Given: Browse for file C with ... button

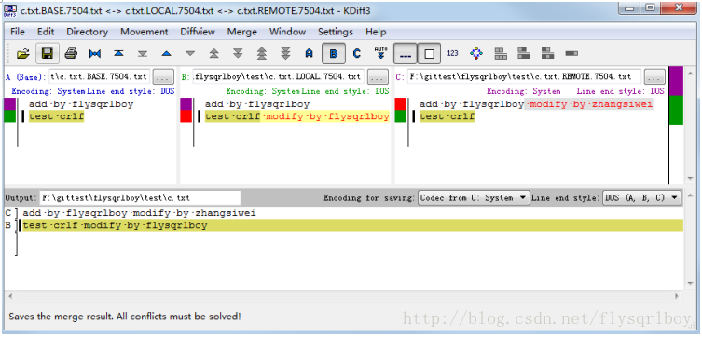Looking at the screenshot, I should [654, 77].
